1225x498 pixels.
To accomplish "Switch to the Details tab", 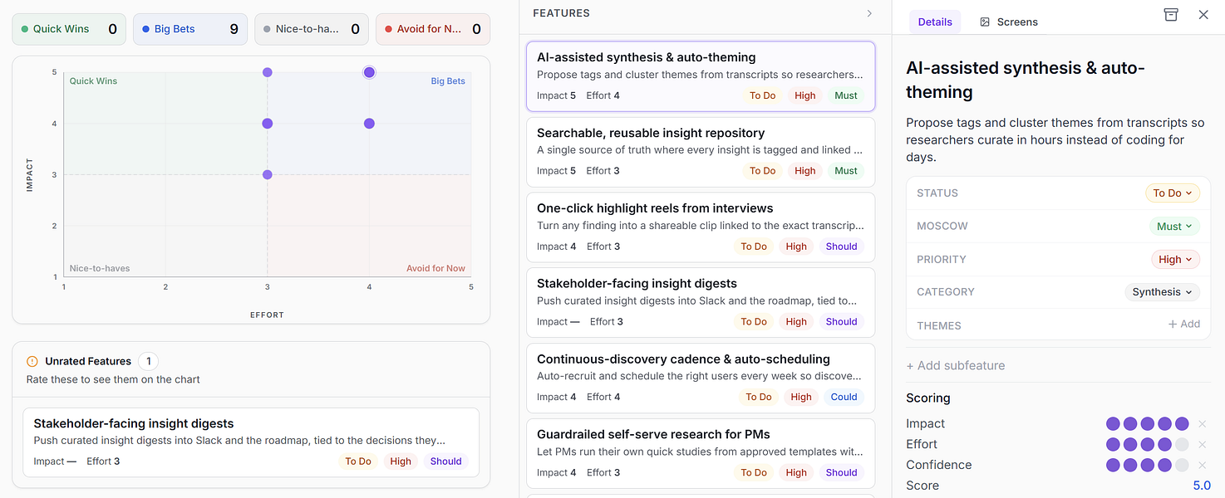I will point(935,22).
